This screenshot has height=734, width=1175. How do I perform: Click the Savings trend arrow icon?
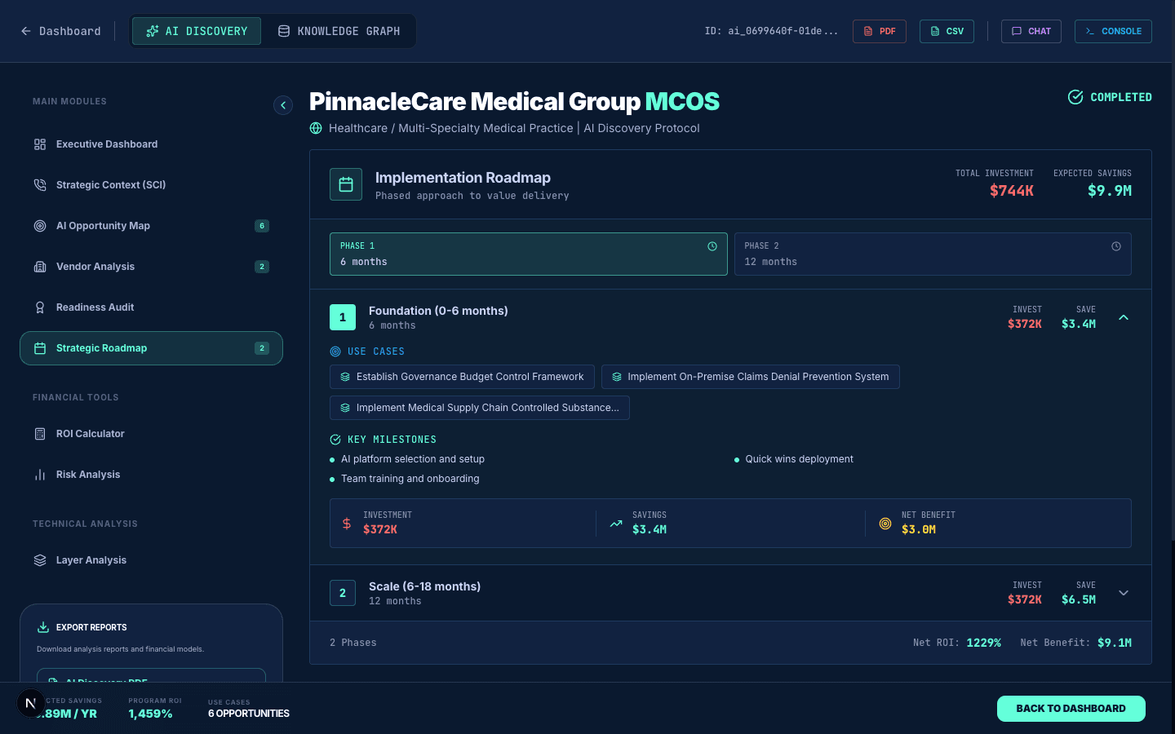pos(616,524)
